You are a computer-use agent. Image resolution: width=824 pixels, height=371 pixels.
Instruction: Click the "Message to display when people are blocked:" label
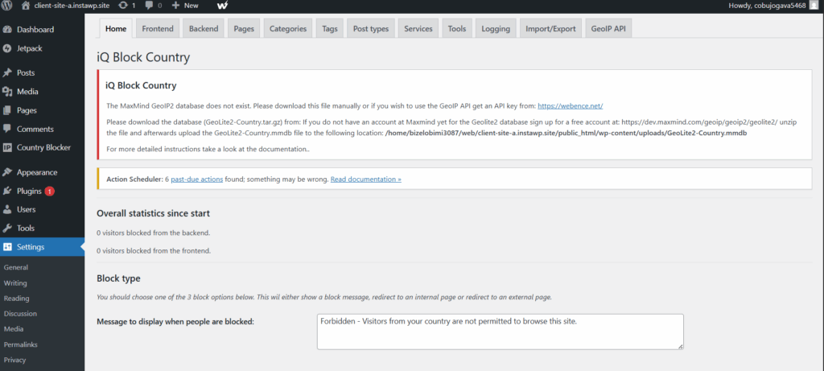pyautogui.click(x=175, y=321)
